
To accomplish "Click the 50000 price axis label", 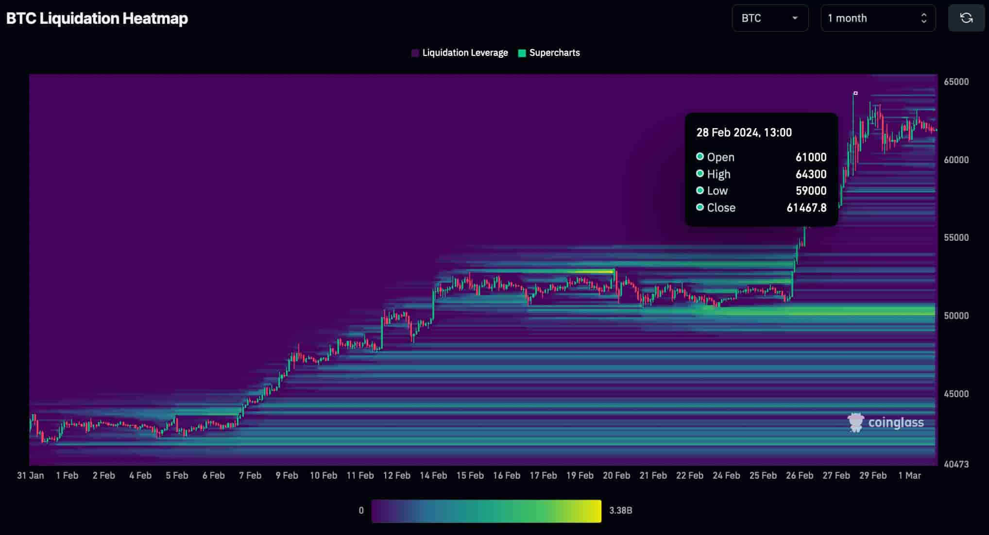I will tap(956, 316).
